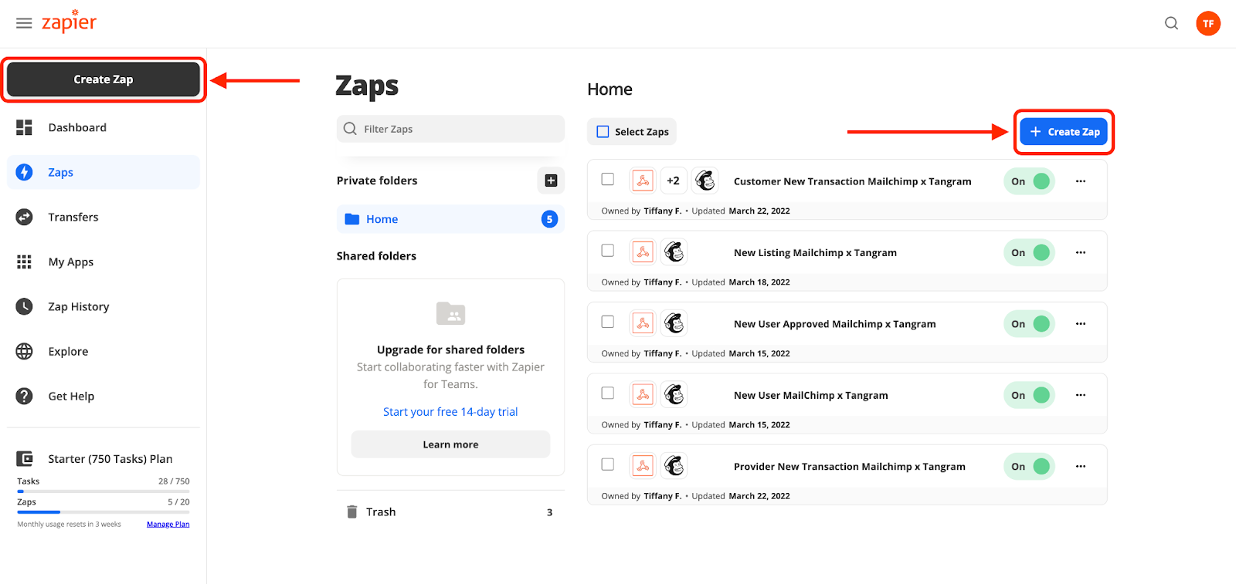Image resolution: width=1236 pixels, height=584 pixels.
Task: Open options menu for New Listing Mailchimp zap
Action: pos(1081,252)
